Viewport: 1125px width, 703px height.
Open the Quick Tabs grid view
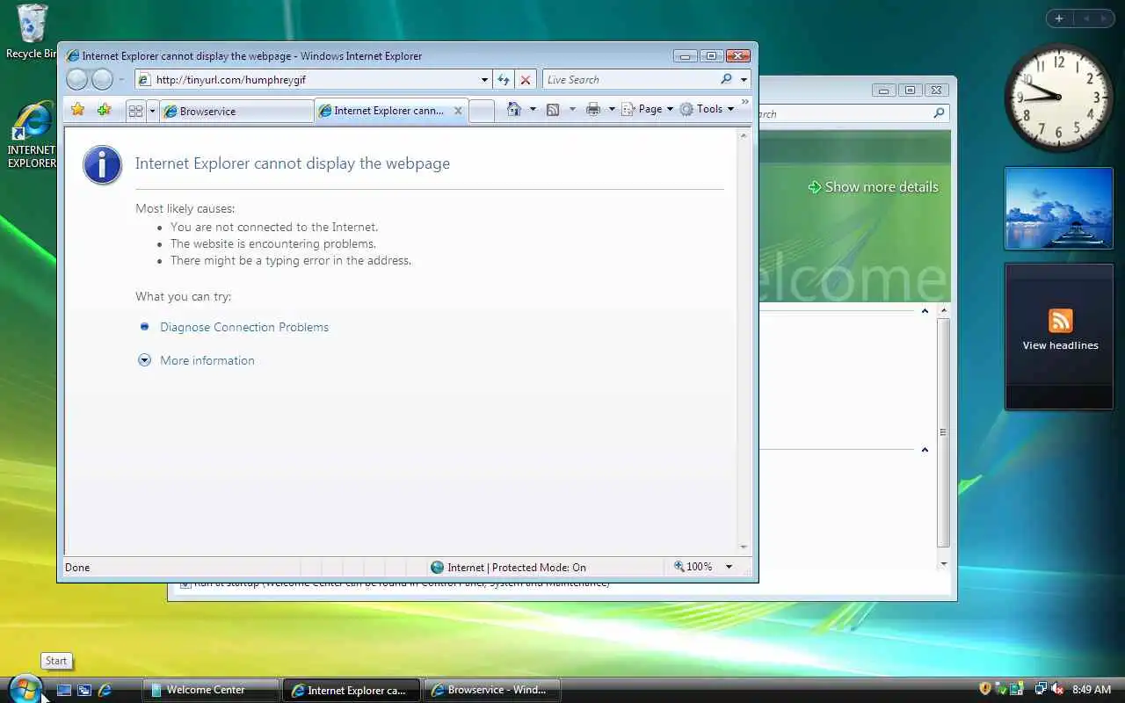click(135, 111)
